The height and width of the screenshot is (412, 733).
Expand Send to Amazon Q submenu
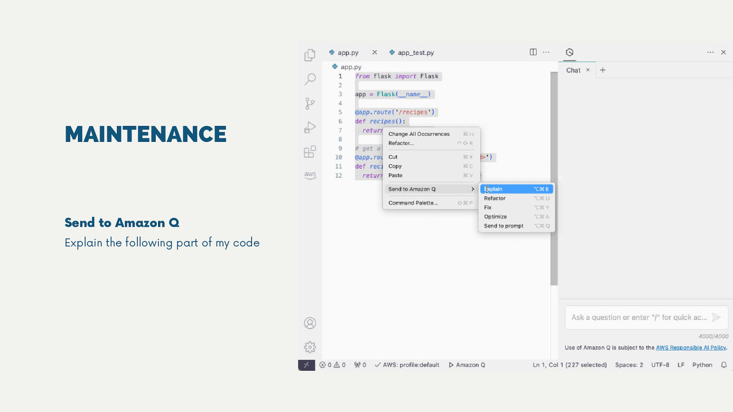click(431, 189)
